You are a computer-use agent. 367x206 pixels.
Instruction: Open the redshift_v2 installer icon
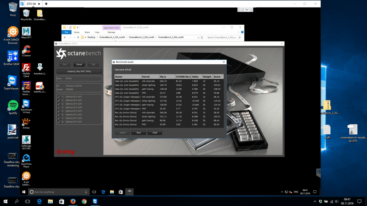click(40, 87)
